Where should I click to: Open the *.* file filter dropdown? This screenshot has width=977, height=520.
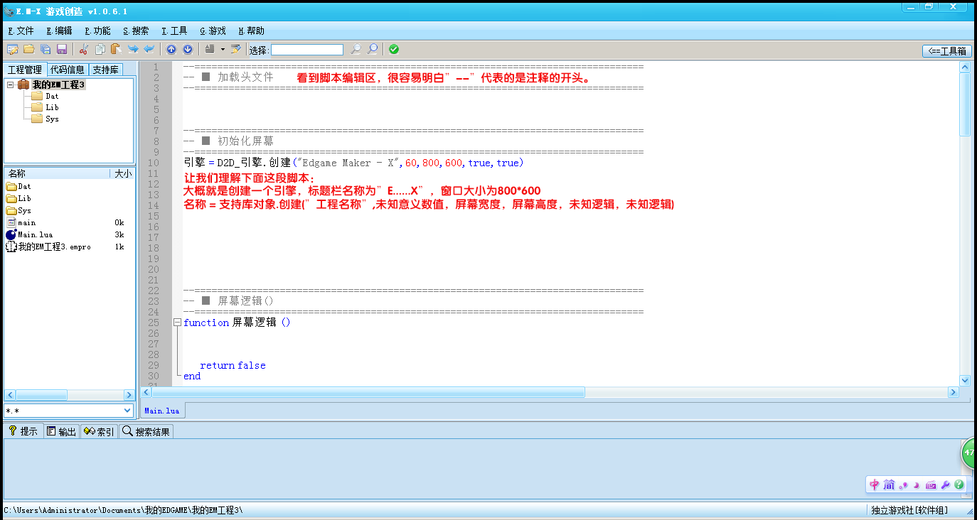coord(128,411)
